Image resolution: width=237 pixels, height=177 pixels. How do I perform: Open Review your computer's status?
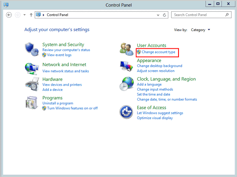click(66, 50)
